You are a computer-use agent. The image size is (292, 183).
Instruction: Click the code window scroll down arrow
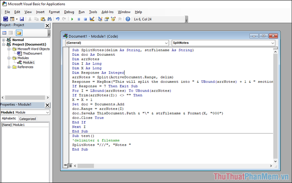click(275, 161)
